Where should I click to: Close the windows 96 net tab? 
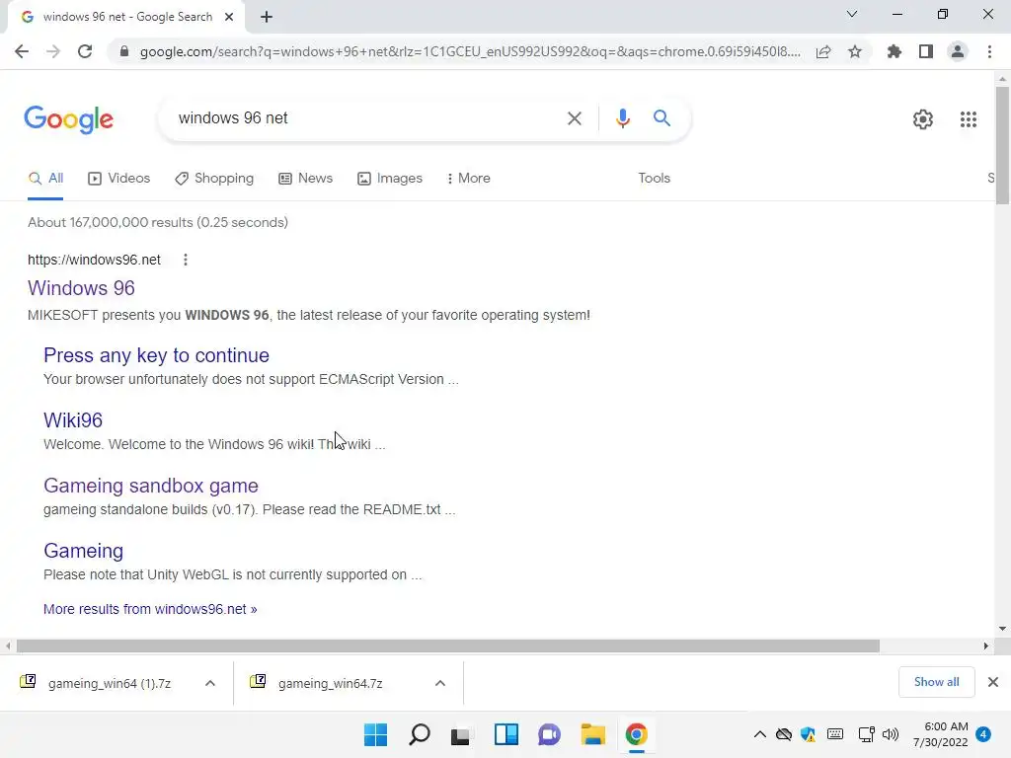[229, 18]
